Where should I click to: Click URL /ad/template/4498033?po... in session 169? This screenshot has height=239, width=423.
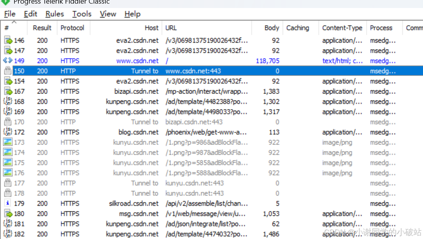pyautogui.click(x=207, y=112)
